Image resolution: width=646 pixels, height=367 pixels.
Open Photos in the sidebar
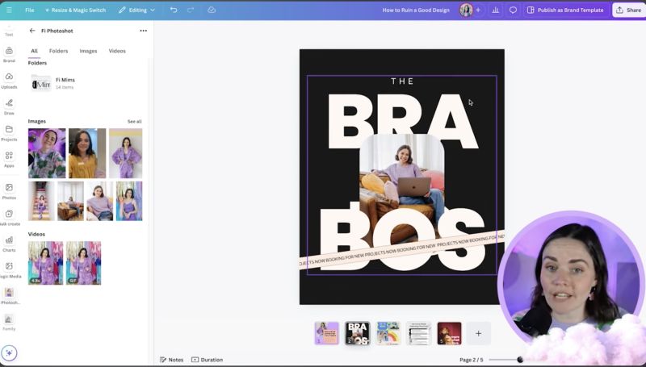coord(9,191)
